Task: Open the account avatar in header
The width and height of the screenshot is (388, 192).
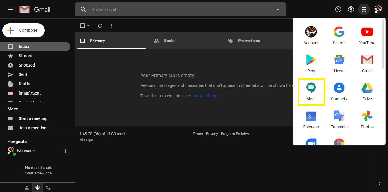Action: (x=378, y=9)
